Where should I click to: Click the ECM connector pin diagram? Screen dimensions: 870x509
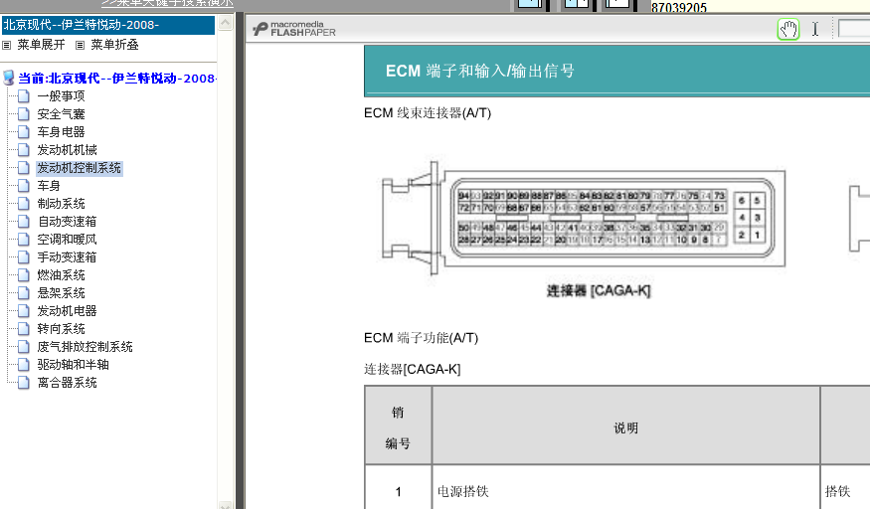584,218
